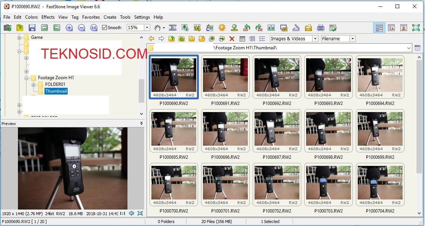
Task: Open the favorites folder star icon
Action: (192, 39)
